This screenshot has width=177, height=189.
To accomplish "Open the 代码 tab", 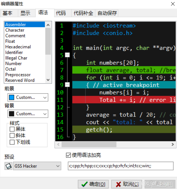I will pyautogui.click(x=63, y=13).
